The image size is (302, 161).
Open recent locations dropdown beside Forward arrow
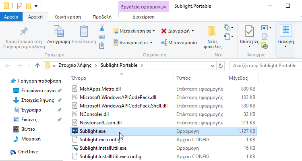[x=29, y=66]
